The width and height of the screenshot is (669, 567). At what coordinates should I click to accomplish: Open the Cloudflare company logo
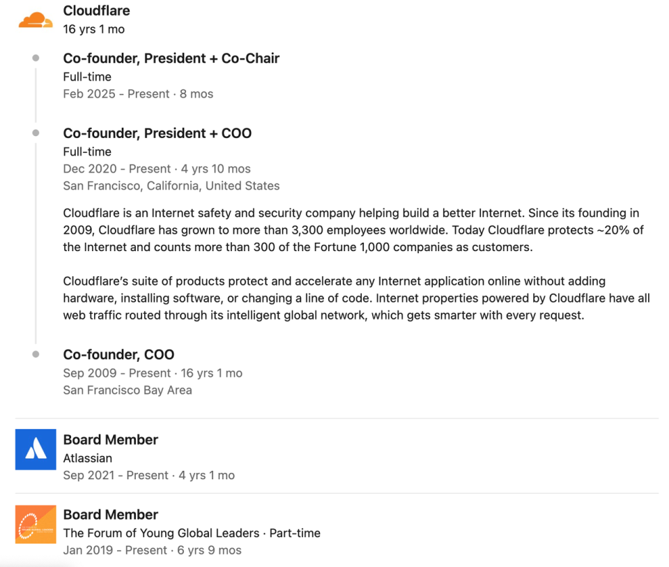coord(36,20)
